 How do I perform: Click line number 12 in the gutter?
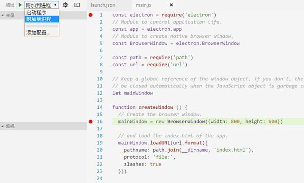coord(100,93)
